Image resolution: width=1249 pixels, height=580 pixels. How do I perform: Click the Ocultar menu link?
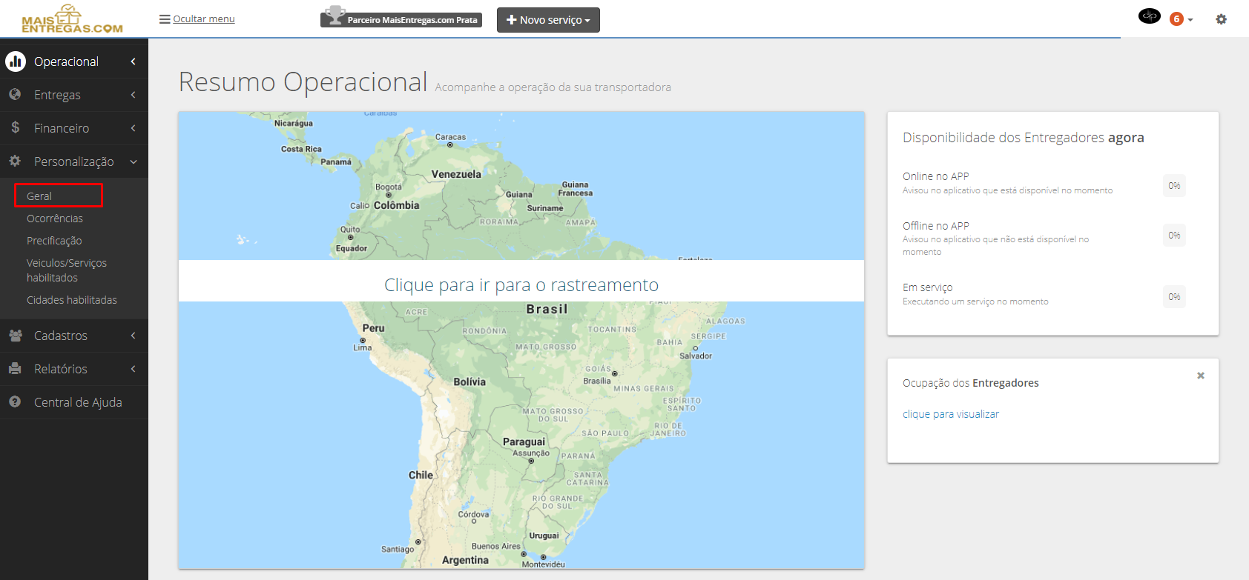tap(197, 19)
